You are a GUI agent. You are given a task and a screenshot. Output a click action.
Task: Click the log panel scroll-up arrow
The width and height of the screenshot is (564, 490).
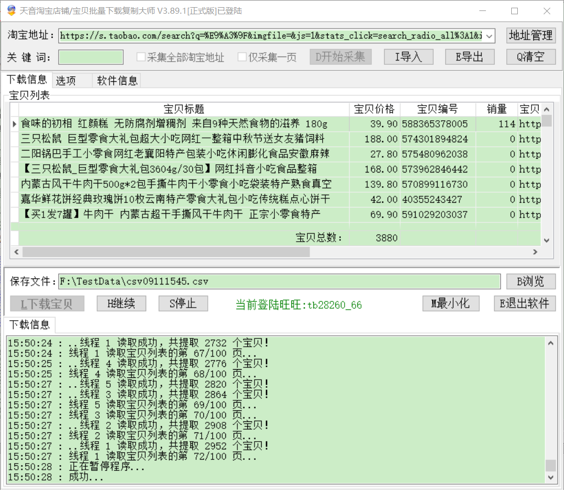550,343
